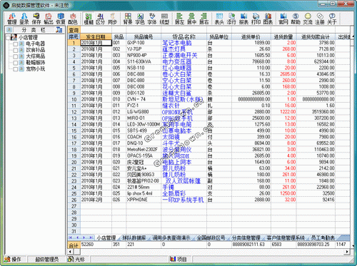
Task: Open the 帮助 (help) icon
Action: 296,19
